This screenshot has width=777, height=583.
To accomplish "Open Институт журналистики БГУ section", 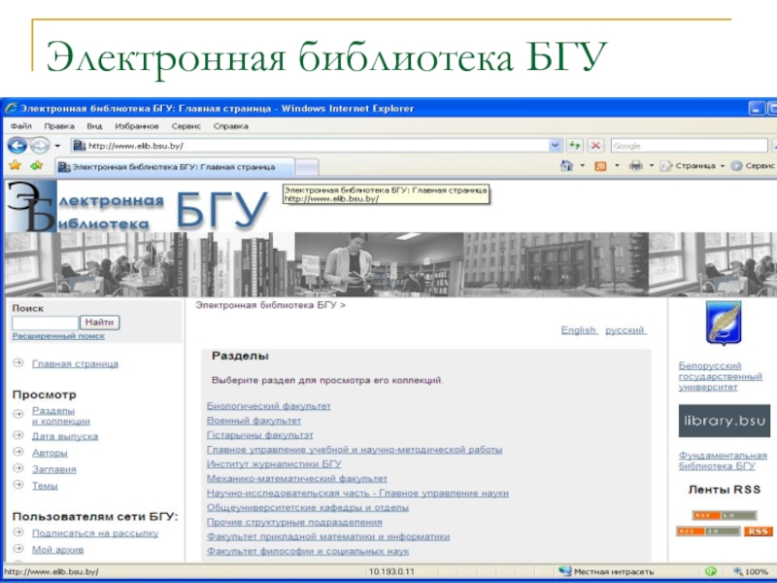I will [274, 464].
